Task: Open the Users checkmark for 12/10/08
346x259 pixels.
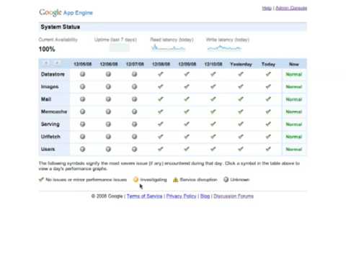Action: 213,149
